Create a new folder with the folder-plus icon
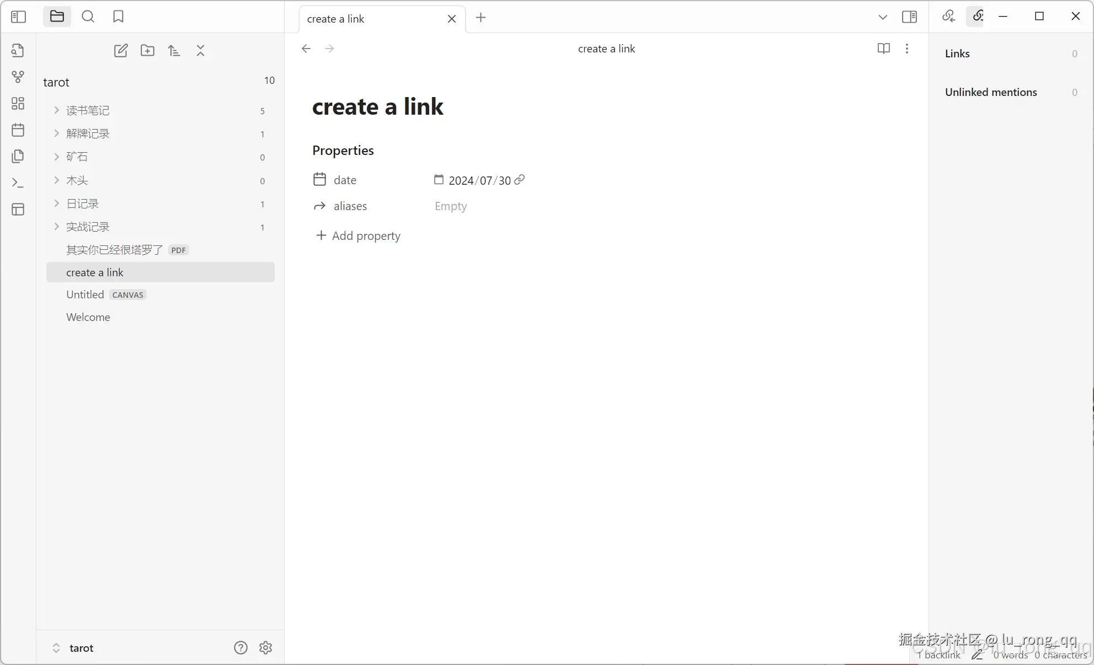 coord(147,51)
